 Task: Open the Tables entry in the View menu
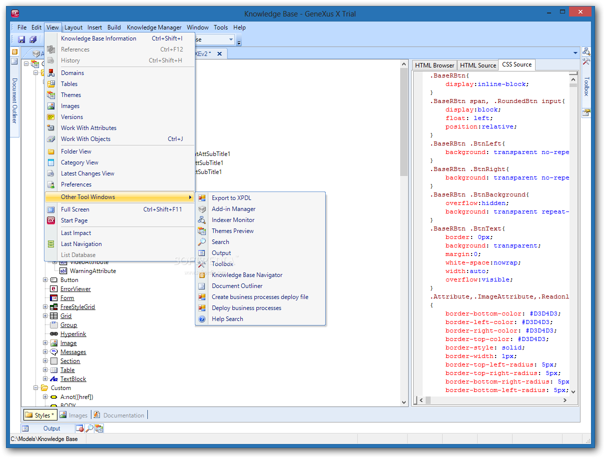click(x=120, y=84)
